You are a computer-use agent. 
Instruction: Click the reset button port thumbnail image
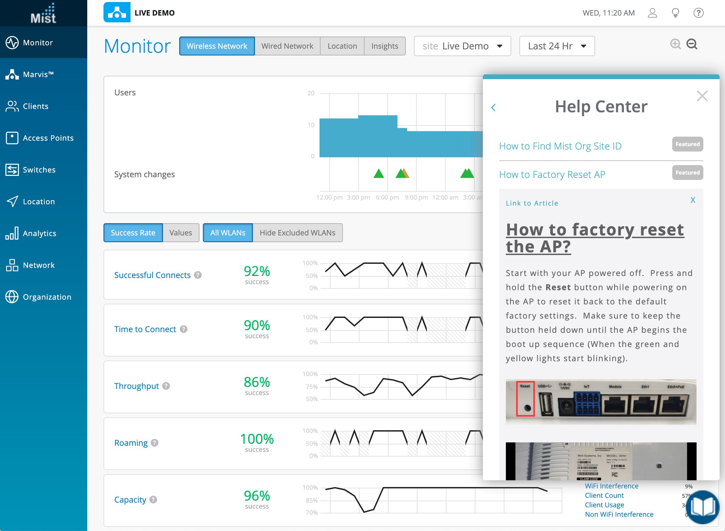[x=601, y=401]
